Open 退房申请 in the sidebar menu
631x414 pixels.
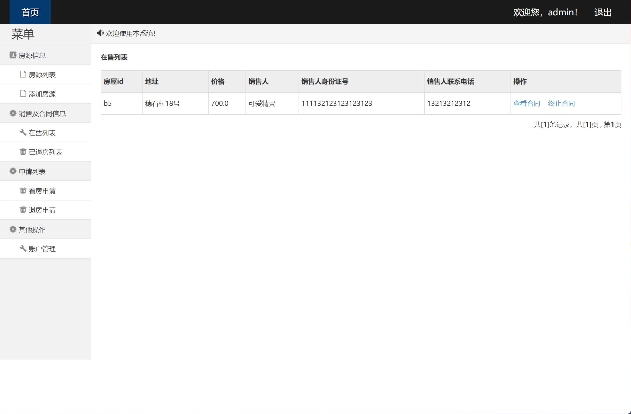click(x=42, y=210)
